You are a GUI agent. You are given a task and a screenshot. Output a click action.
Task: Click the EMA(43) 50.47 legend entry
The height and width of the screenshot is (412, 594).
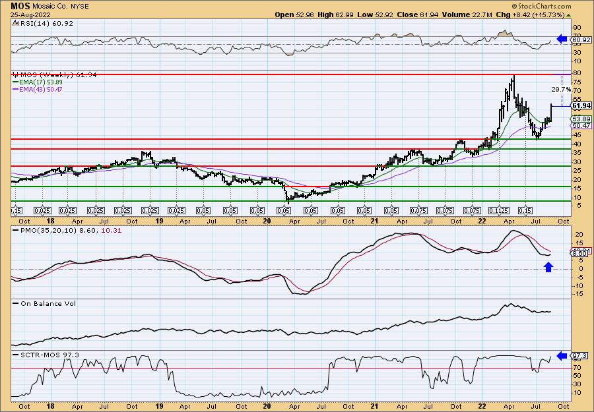(38, 89)
